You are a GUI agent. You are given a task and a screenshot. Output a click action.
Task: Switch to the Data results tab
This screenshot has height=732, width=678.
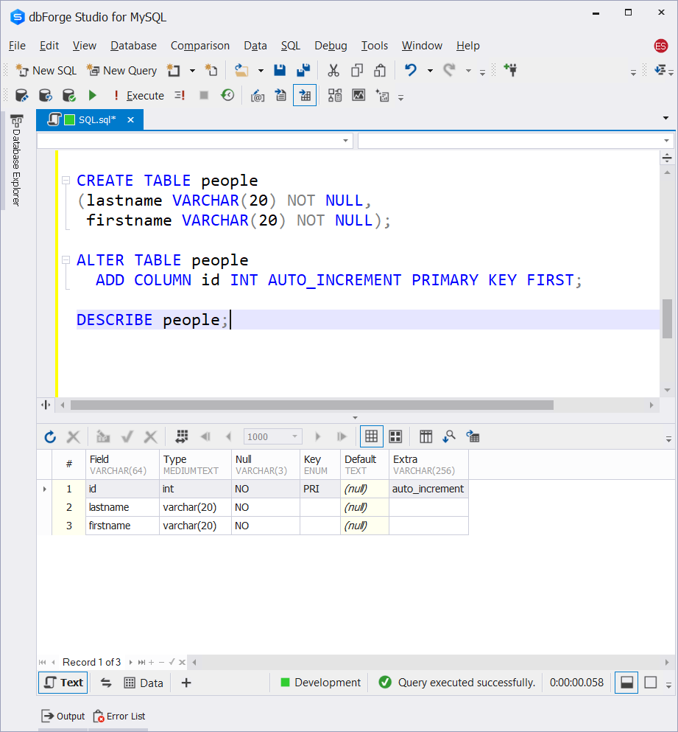pos(144,682)
